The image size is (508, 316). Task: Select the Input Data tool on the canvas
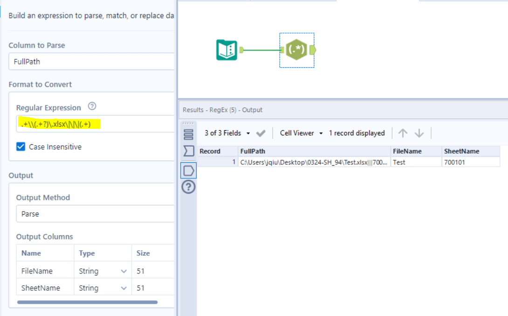coord(227,49)
